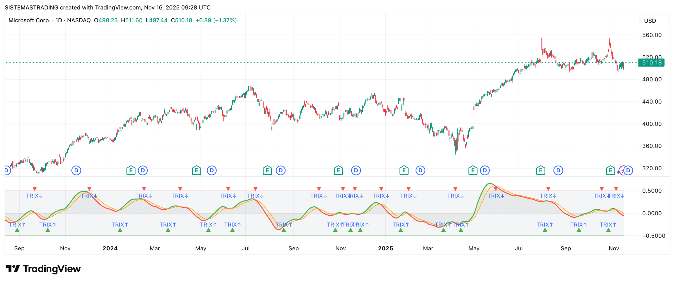Click the green TRIX up arrow near September 2023
The height and width of the screenshot is (283, 675).
pyautogui.click(x=17, y=230)
